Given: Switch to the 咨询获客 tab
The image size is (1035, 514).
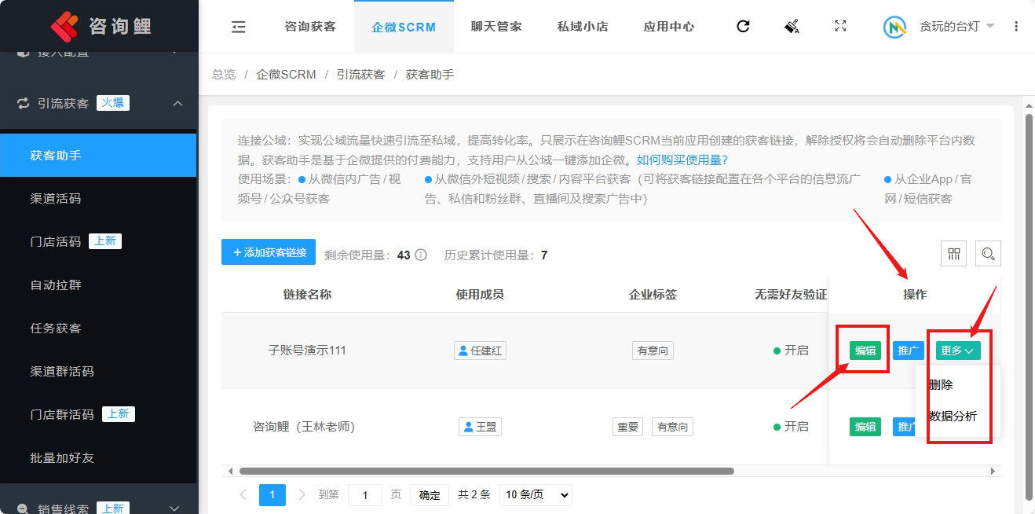Looking at the screenshot, I should click(310, 27).
